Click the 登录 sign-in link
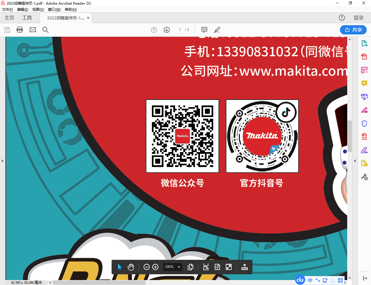This screenshot has height=285, width=371. point(358,18)
